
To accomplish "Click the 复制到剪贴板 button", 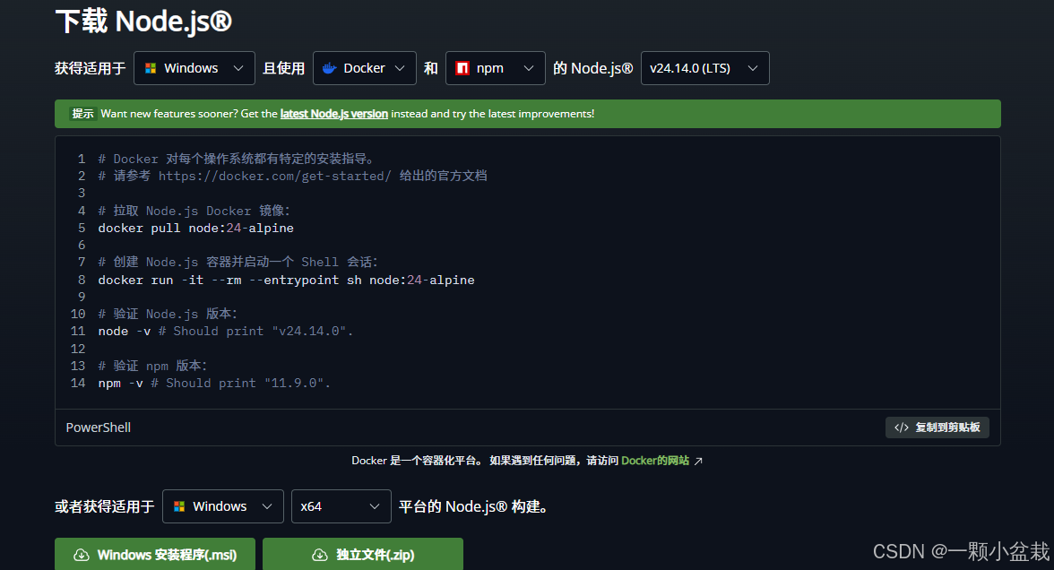I will pyautogui.click(x=937, y=427).
